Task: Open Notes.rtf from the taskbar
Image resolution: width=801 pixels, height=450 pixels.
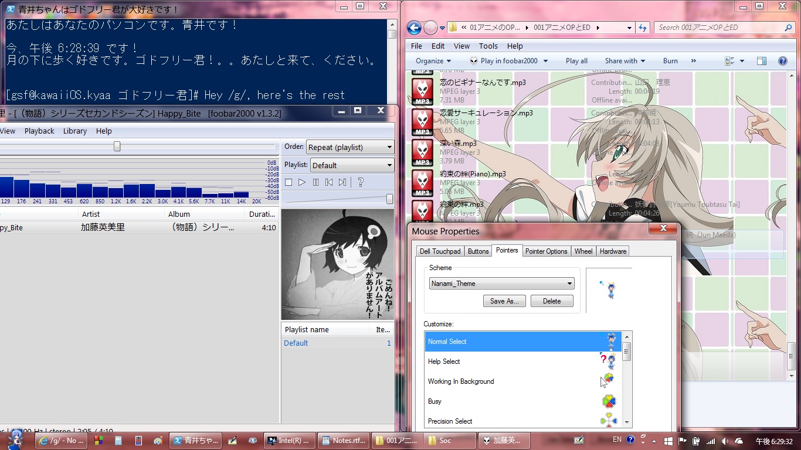Action: [344, 441]
